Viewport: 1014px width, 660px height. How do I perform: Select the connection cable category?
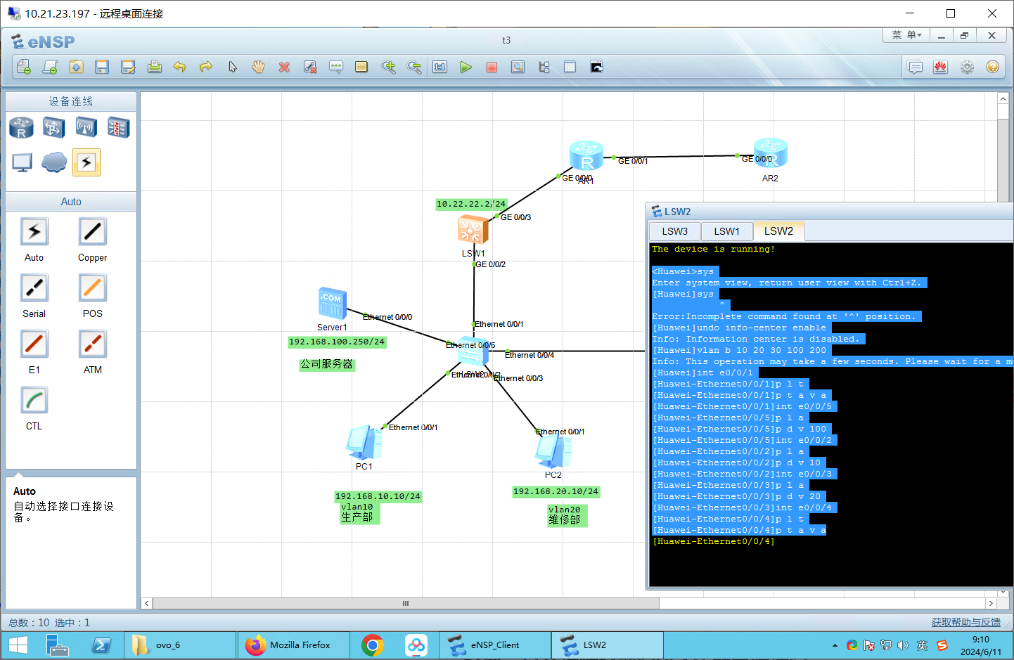86,162
